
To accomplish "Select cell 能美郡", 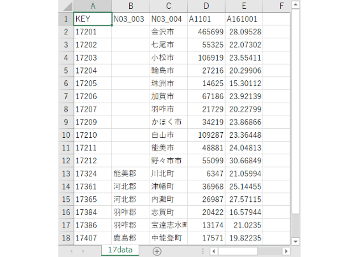I will point(131,174).
